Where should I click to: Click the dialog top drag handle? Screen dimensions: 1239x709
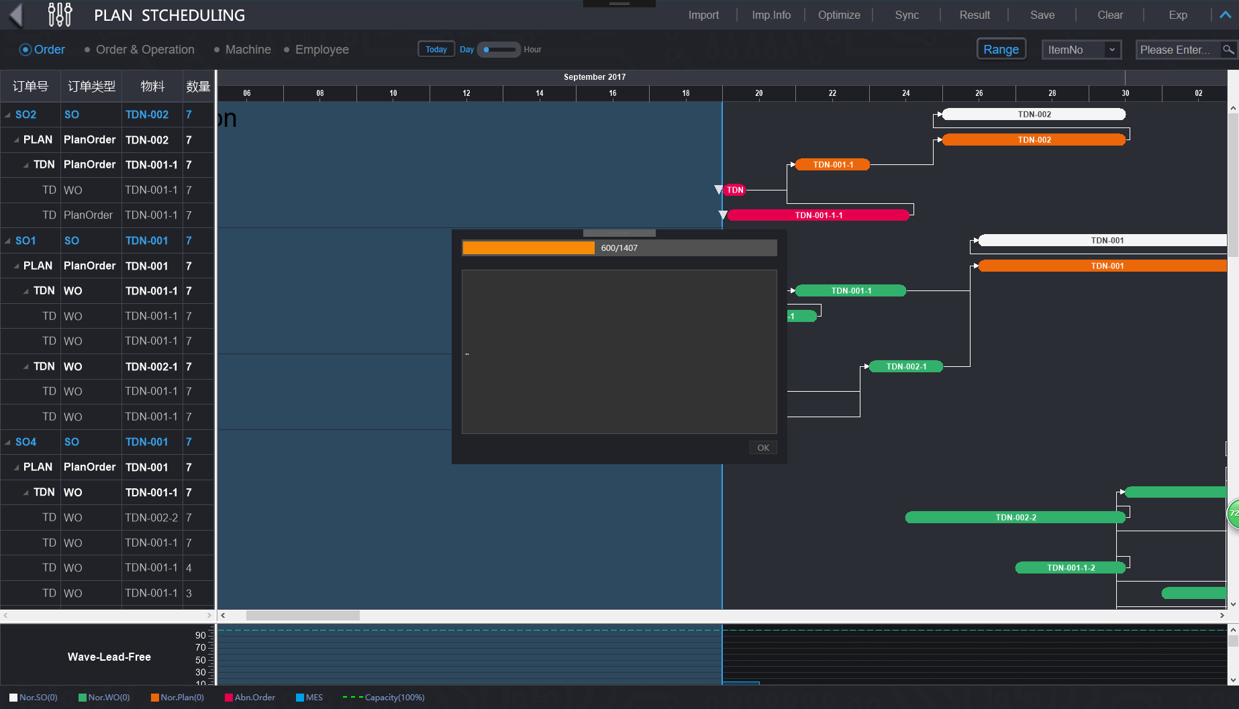coord(619,233)
